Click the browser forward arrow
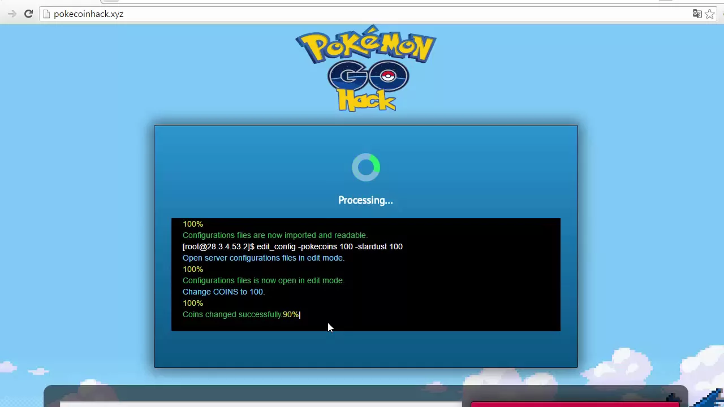Screen dimensions: 724x407 [12, 14]
